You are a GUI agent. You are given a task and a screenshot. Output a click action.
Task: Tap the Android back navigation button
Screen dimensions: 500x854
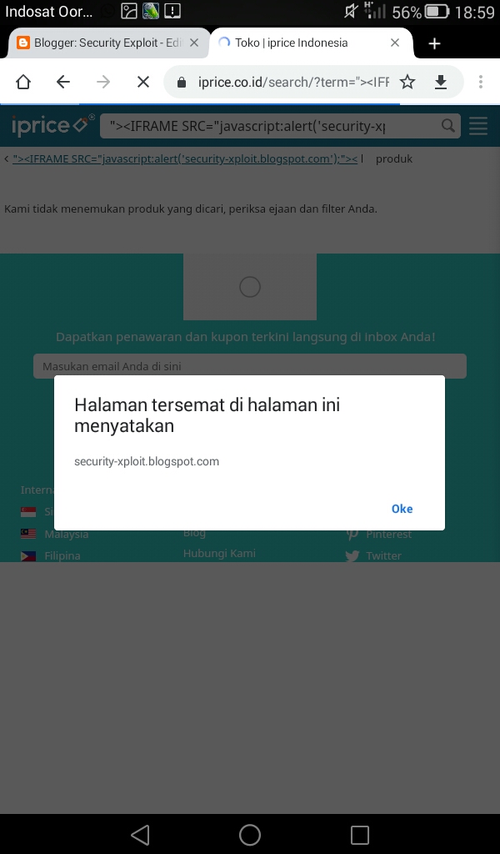pos(140,834)
